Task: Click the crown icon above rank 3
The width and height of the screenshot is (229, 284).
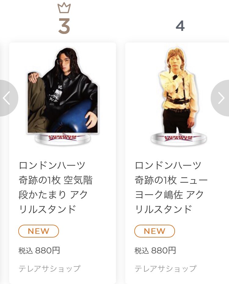Action: pyautogui.click(x=64, y=8)
